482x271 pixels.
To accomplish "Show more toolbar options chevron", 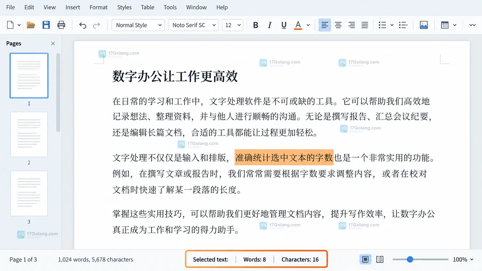I will click(473, 25).
